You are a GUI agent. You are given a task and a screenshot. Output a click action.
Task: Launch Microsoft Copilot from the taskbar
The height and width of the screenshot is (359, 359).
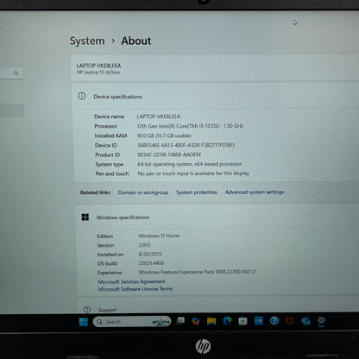(196, 321)
